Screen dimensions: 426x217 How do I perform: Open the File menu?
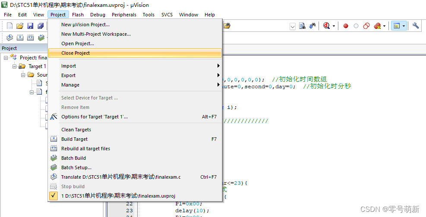pyautogui.click(x=8, y=15)
